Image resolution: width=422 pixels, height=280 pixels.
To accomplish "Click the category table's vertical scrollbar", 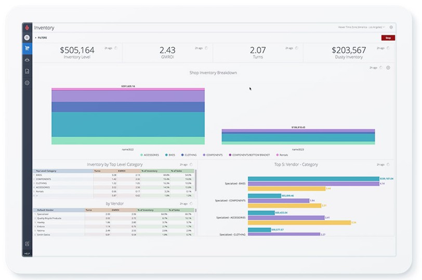I will 195,180.
